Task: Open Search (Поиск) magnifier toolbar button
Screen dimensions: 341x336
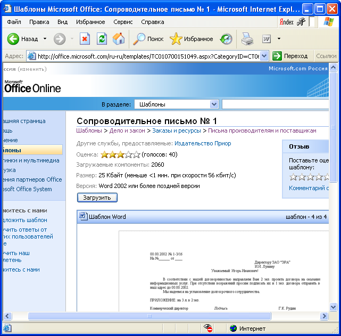Action: [148, 39]
